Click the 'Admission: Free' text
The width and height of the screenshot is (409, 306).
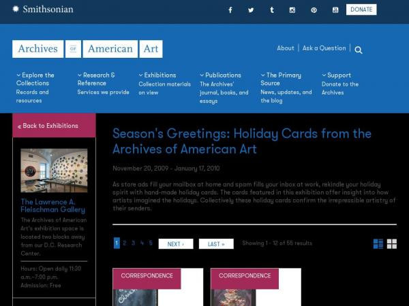tap(41, 286)
